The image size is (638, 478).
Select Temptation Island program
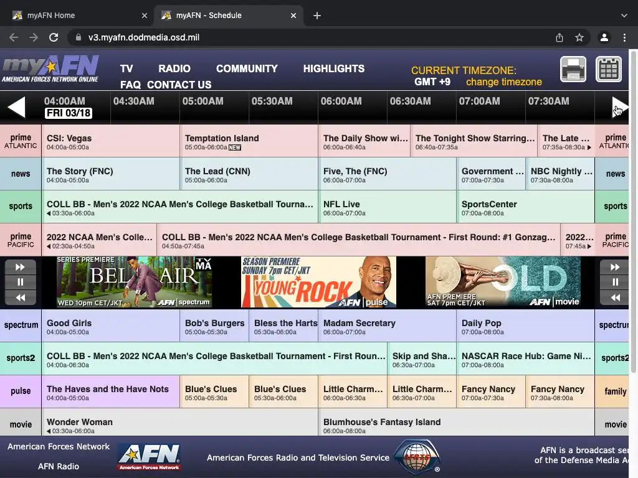tap(249, 141)
